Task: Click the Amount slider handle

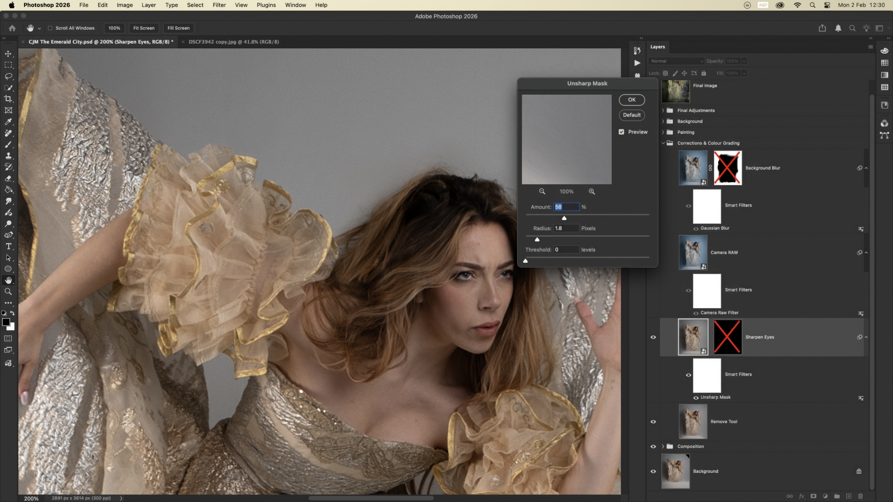Action: coord(564,218)
